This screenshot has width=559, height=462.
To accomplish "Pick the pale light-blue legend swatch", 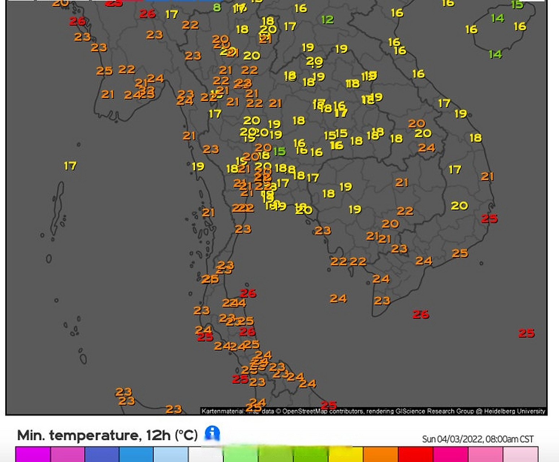I will tap(171, 454).
